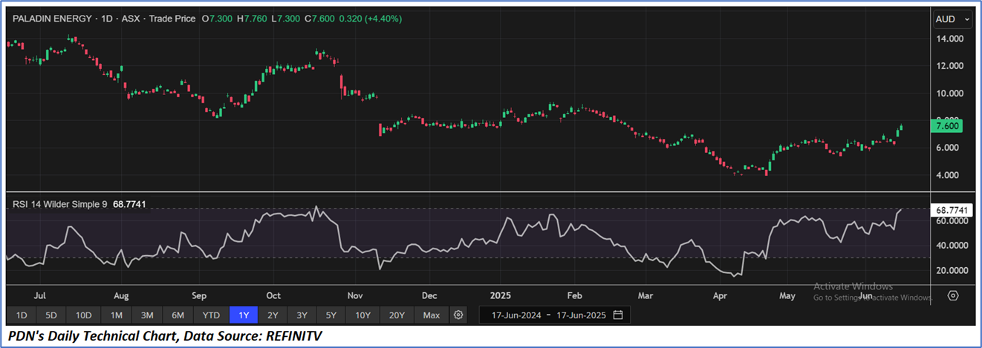982x348 pixels.
Task: Open time range settings gear icon
Action: point(458,315)
